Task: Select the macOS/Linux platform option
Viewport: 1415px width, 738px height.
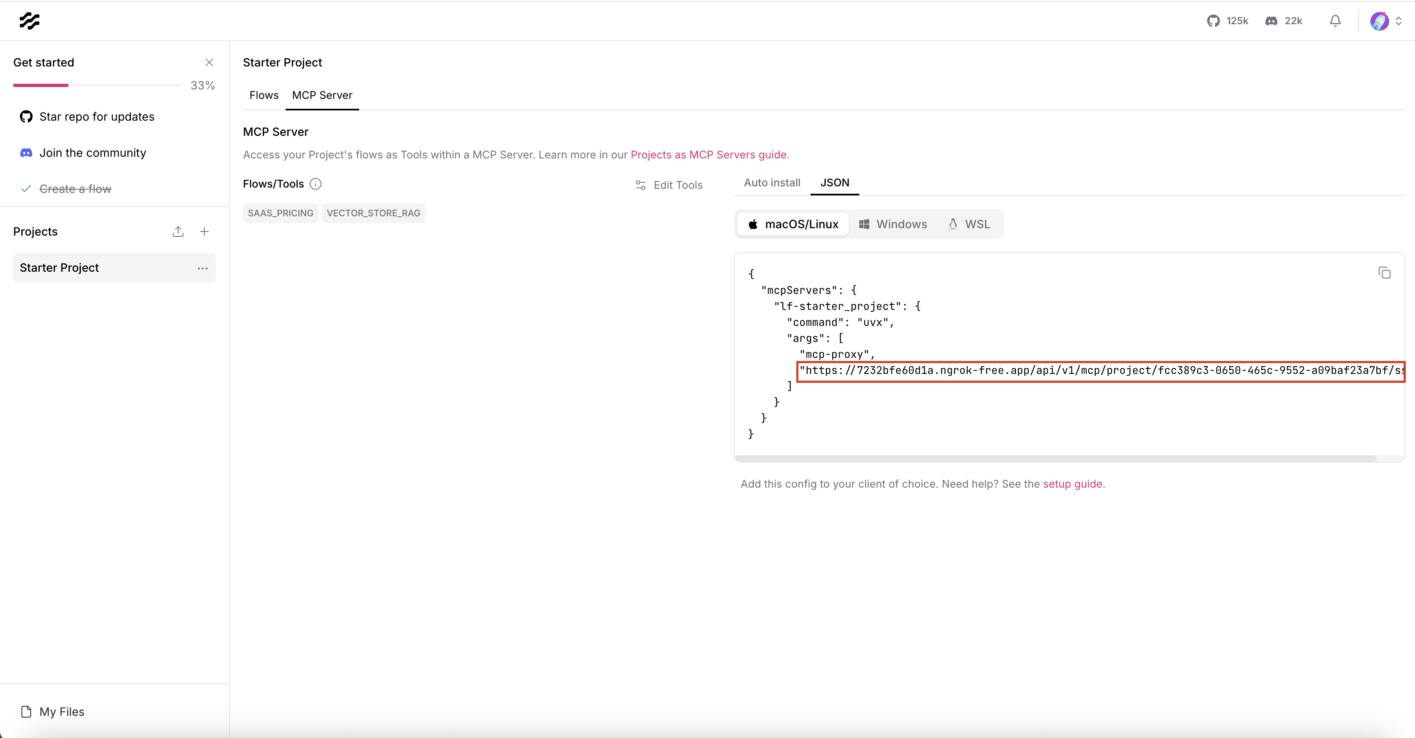Action: point(792,224)
